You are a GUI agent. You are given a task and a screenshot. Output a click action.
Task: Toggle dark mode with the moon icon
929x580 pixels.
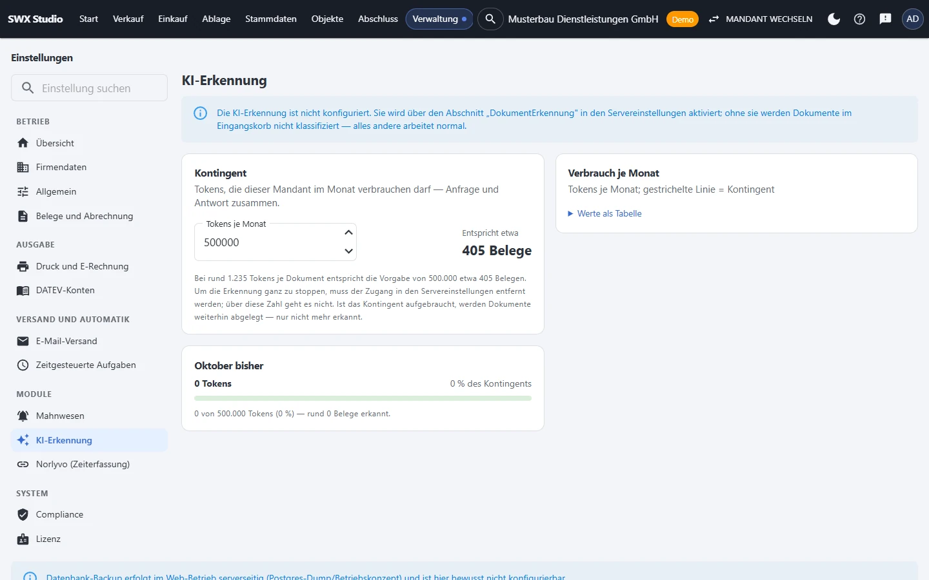click(x=834, y=19)
